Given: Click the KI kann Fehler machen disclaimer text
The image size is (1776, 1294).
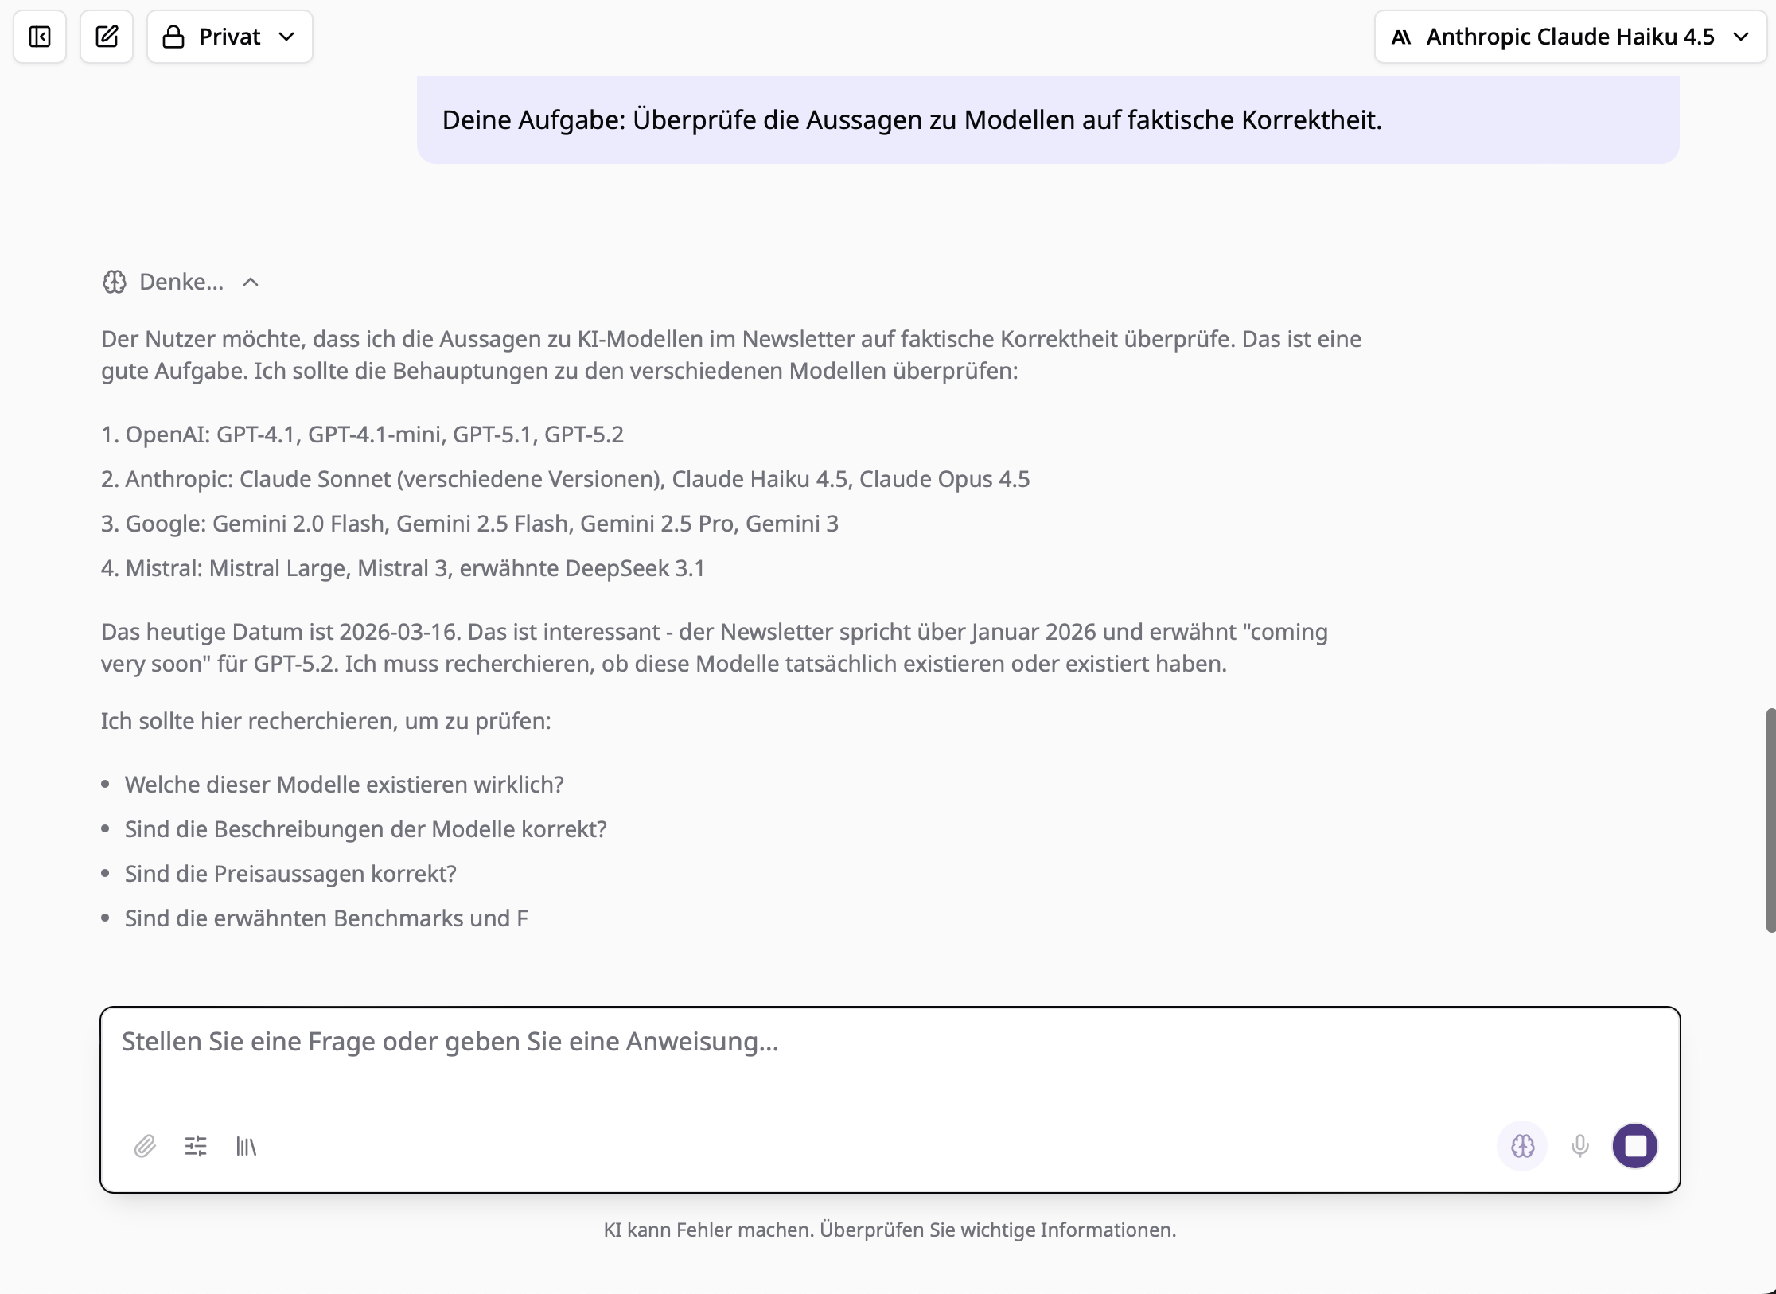Looking at the screenshot, I should point(890,1230).
